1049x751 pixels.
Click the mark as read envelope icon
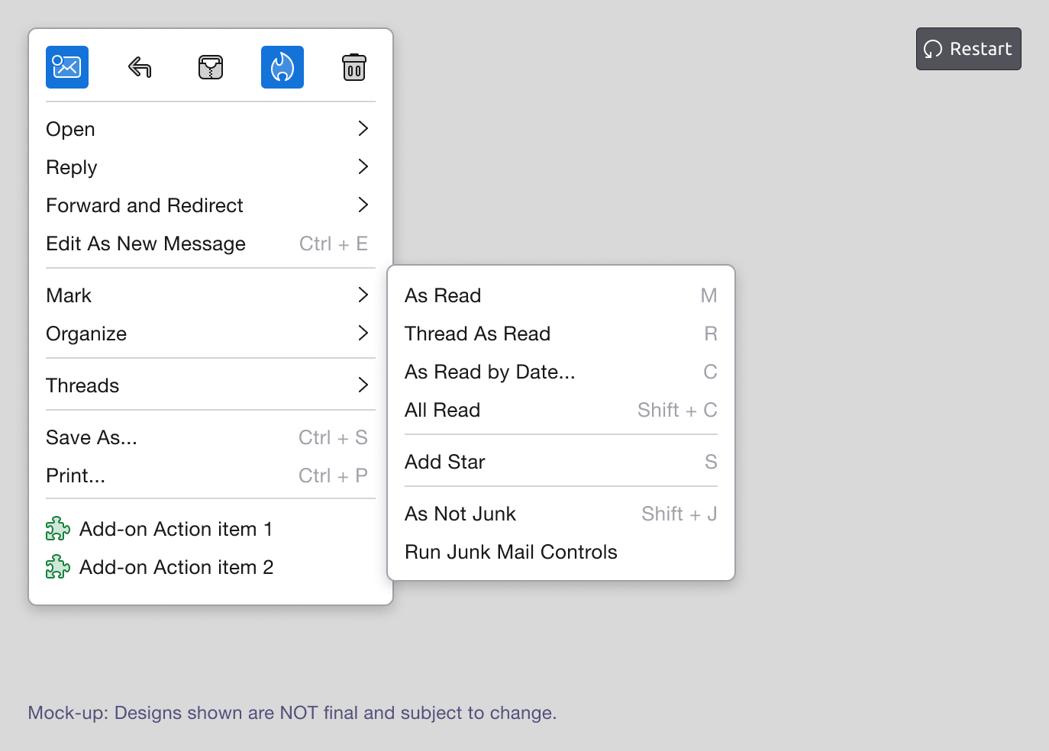pyautogui.click(x=67, y=67)
